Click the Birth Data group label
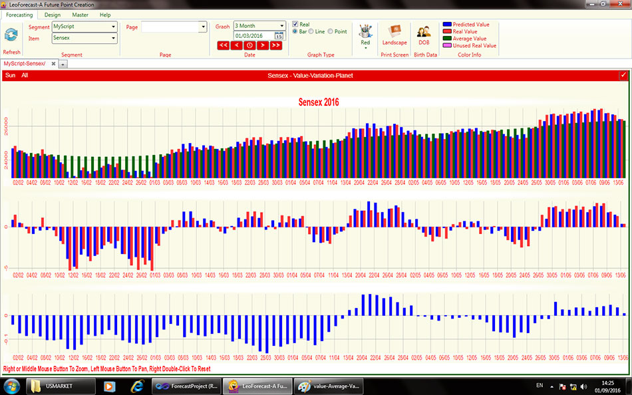 (425, 55)
